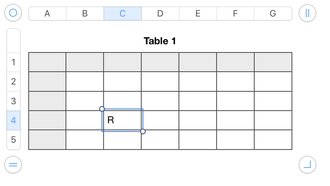The width and height of the screenshot is (330, 186).
Task: Click the top-left cell selection handle
Action: [x=102, y=109]
